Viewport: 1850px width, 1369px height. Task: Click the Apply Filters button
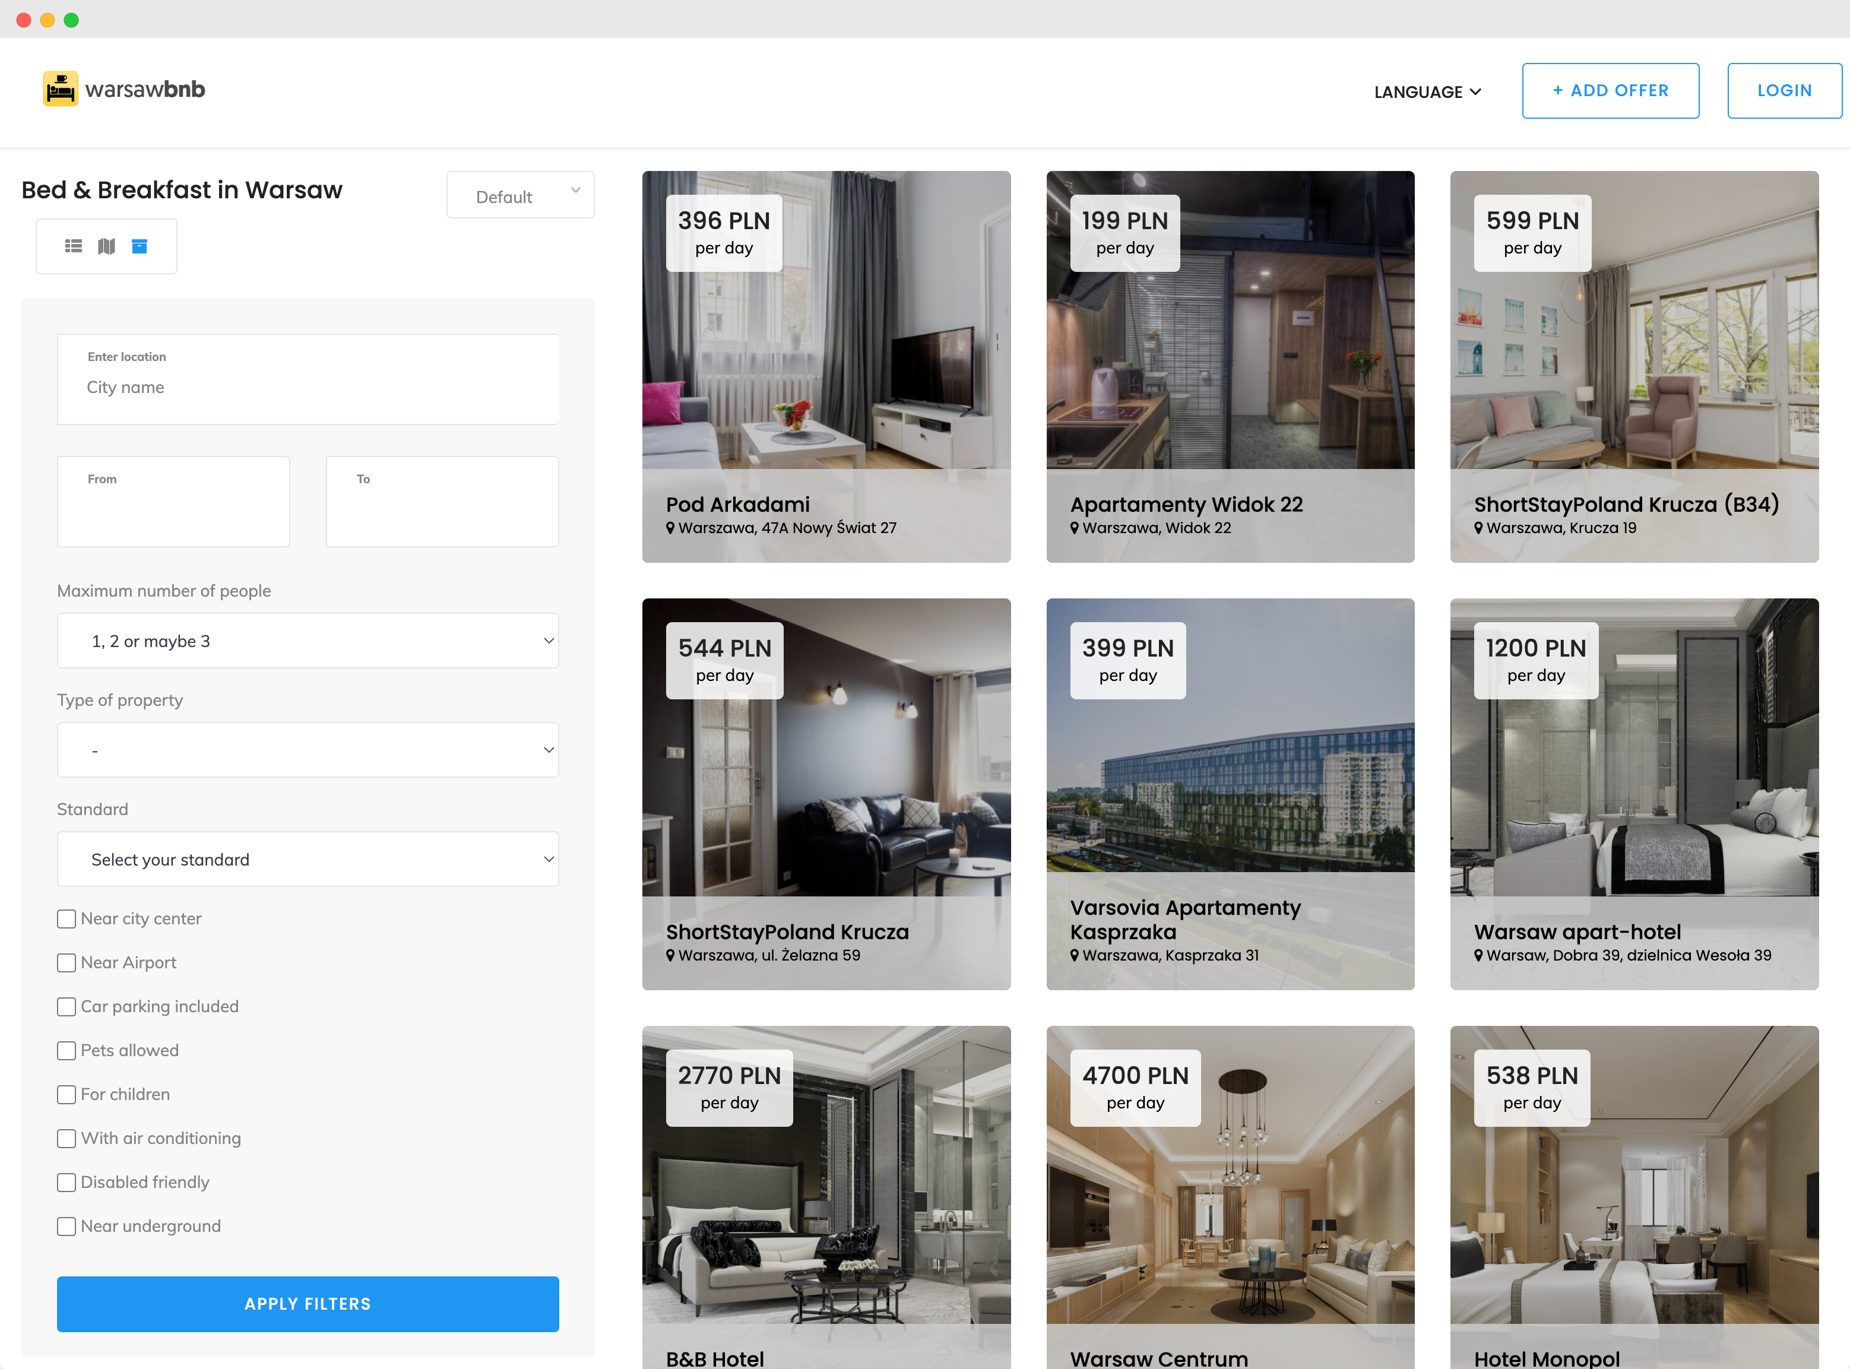(308, 1304)
